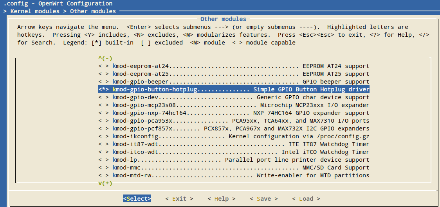Toggle the kmod-mmc module checkbox
Screen dimensions: 440x207
coord(103,168)
